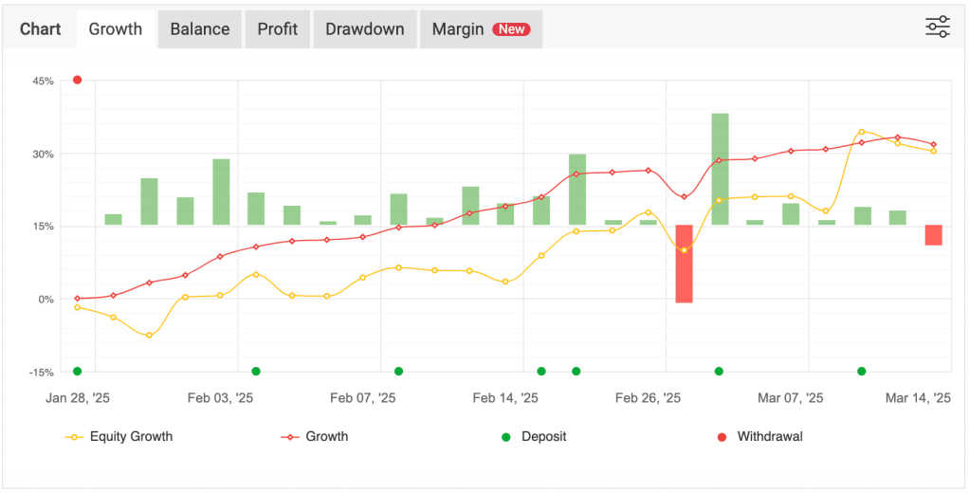Hide Deposit markers via legend
This screenshot has width=969, height=493.
543,437
